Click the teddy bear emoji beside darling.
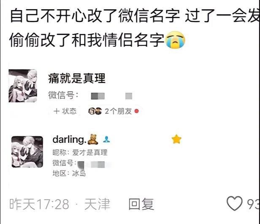260x224 pixels. [x=93, y=139]
